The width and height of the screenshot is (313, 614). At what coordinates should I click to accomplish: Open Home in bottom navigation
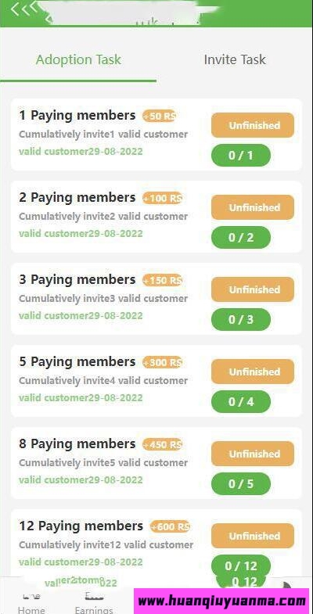tap(31, 605)
